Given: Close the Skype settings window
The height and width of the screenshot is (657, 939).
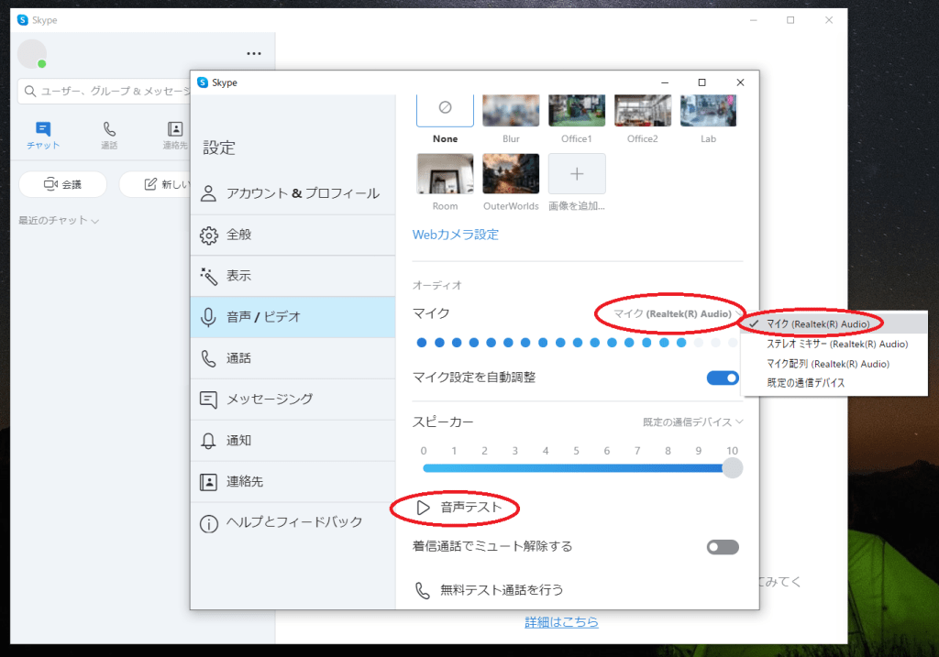Looking at the screenshot, I should click(x=740, y=82).
